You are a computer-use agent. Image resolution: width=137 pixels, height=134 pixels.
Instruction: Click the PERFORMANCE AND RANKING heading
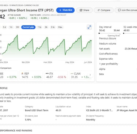(16, 130)
